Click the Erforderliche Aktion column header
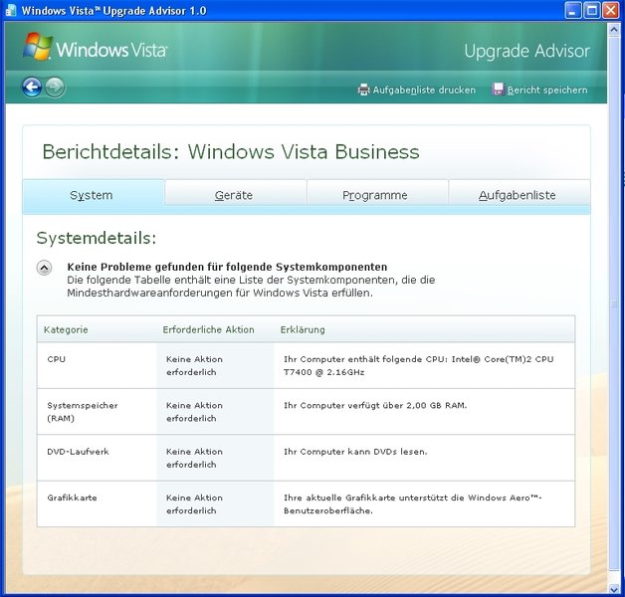Viewport: 625px width, 597px height. pos(208,330)
